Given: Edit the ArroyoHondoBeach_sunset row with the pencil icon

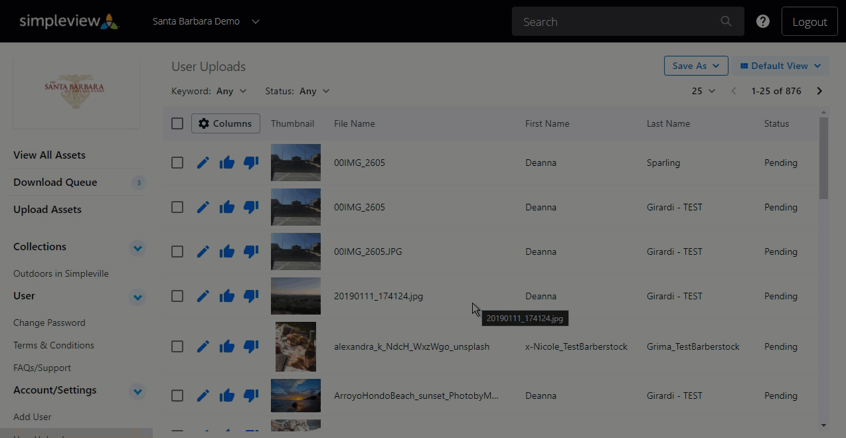Looking at the screenshot, I should click(x=203, y=396).
